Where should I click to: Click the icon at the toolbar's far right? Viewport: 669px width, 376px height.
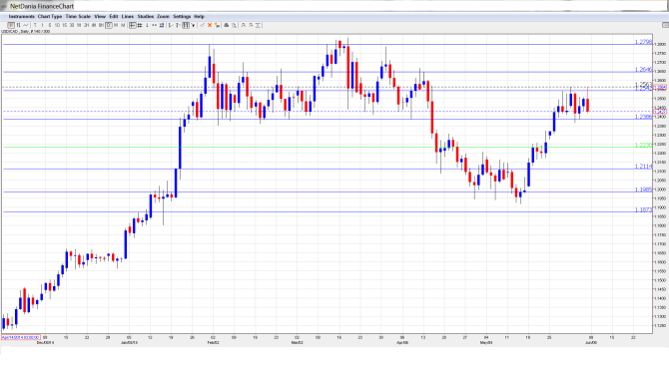point(665,26)
